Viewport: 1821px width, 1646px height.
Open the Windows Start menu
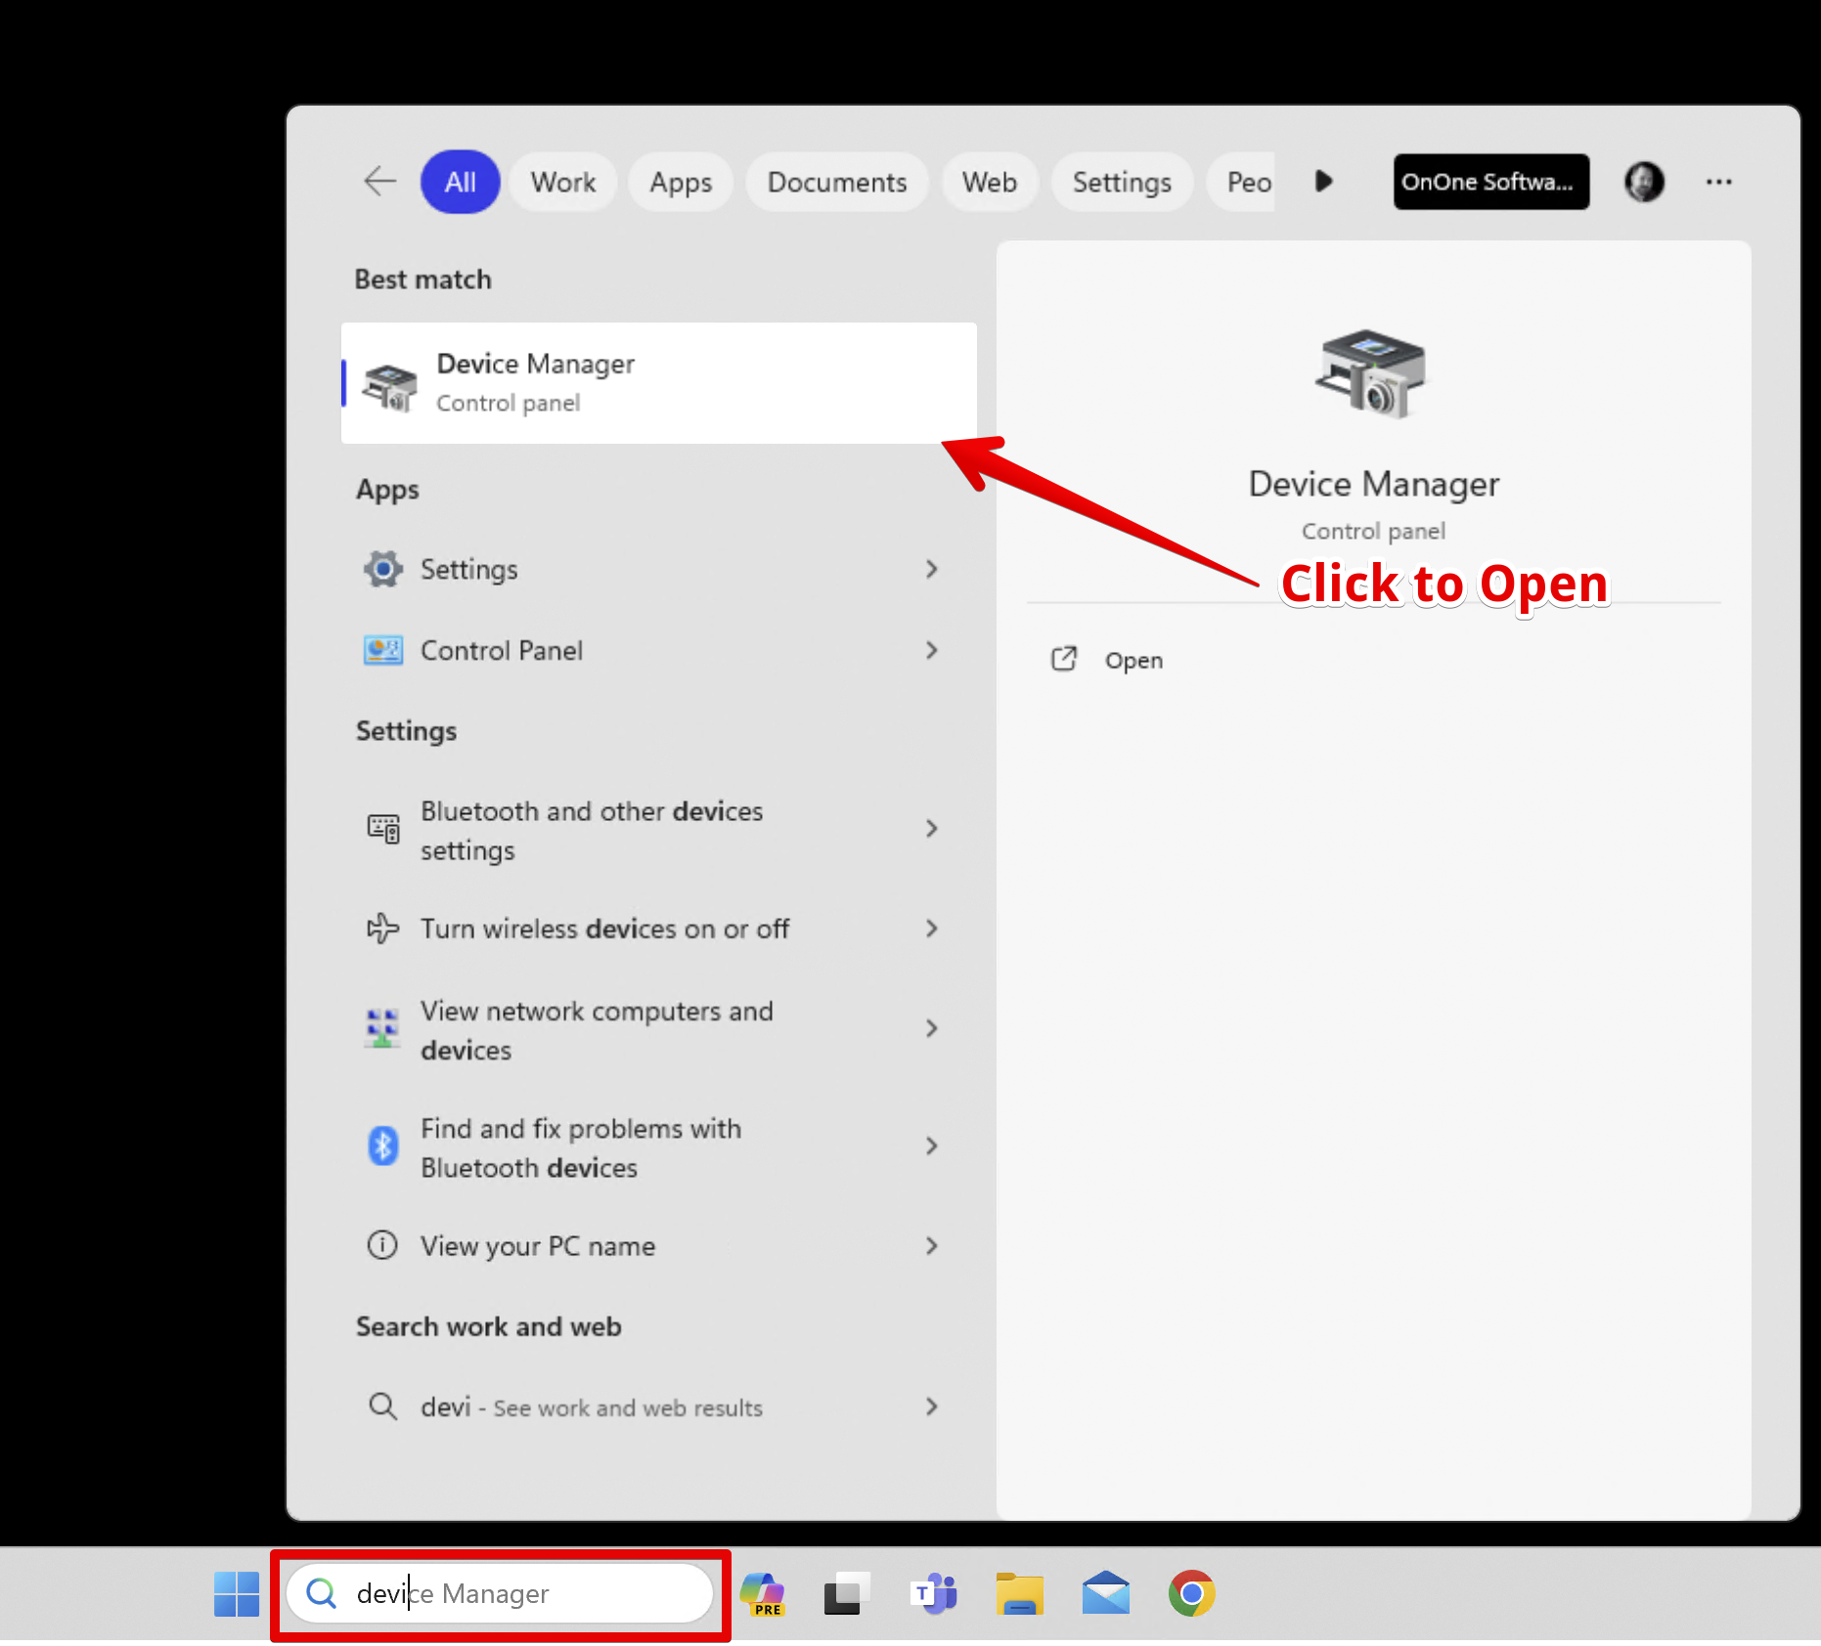click(x=237, y=1593)
